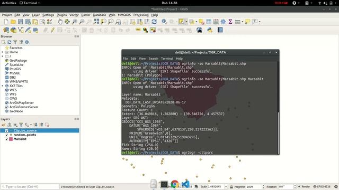This screenshot has height=190, width=339.
Task: Expand the root / folder item
Action: click(2, 56)
